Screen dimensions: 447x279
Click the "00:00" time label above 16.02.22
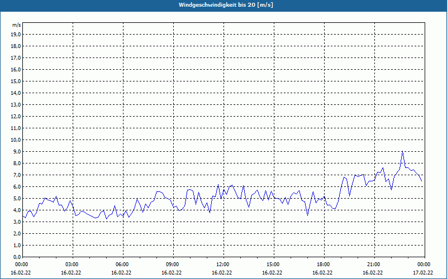coord(21,264)
